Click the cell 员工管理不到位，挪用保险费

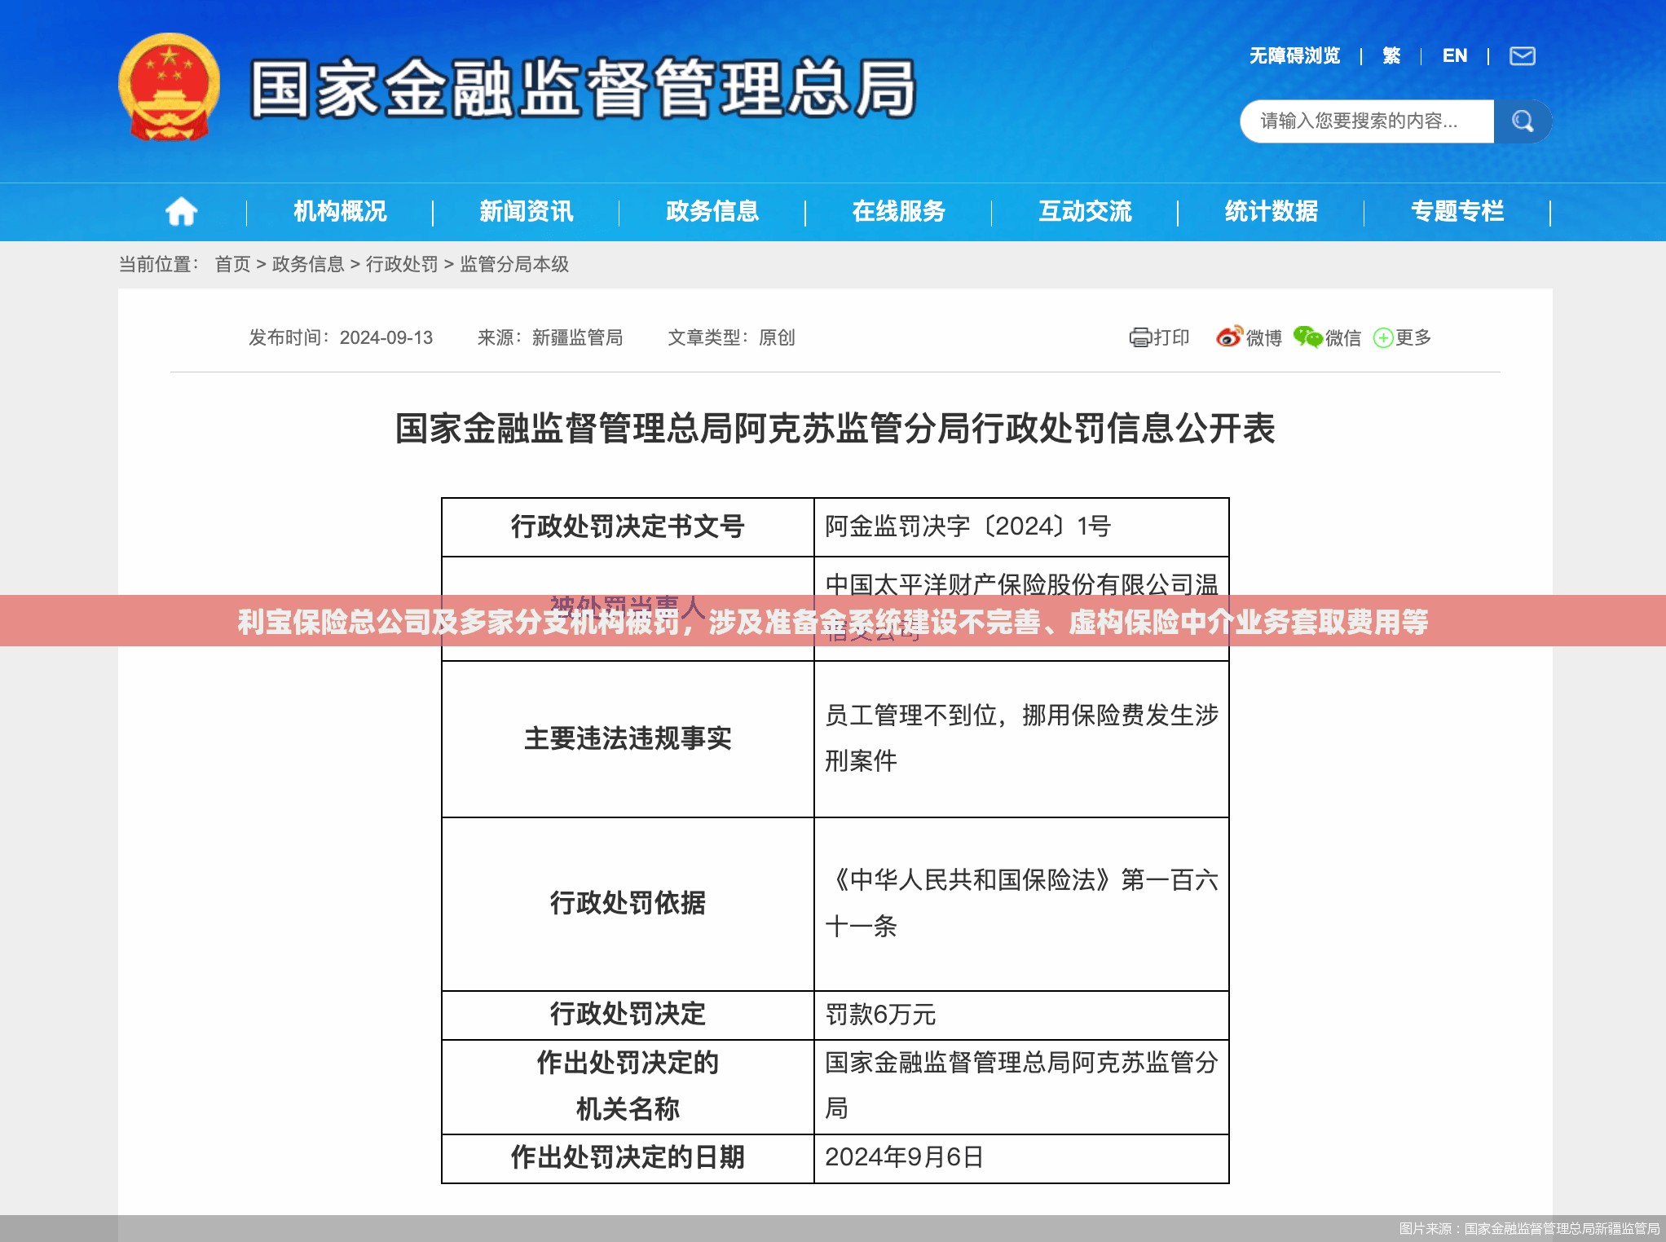1021,738
